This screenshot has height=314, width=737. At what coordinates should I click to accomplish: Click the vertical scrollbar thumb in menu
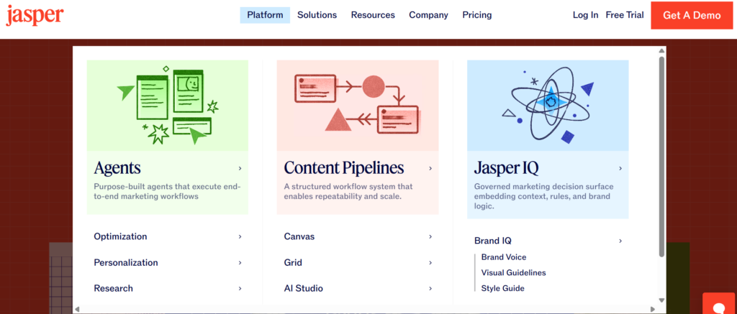(x=662, y=157)
